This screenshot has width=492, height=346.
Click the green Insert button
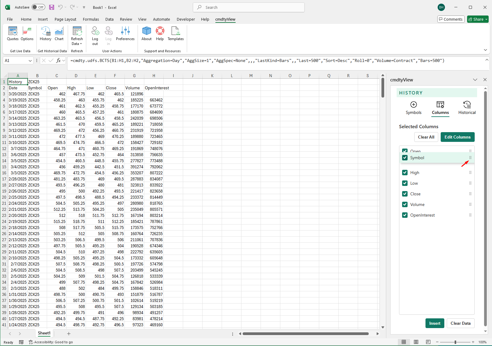pos(435,323)
